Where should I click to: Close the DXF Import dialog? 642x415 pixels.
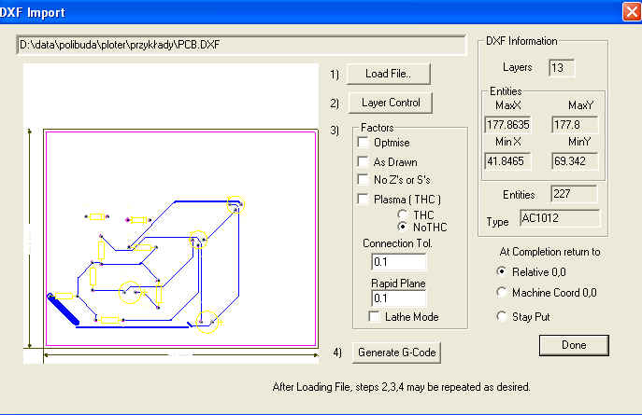tap(632, 11)
